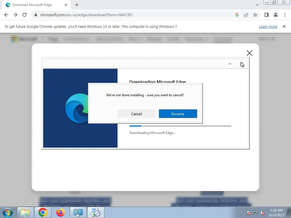Share this page using the share icon

pos(246,15)
